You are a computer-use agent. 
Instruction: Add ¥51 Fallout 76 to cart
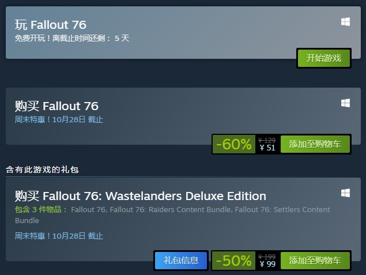(315, 144)
